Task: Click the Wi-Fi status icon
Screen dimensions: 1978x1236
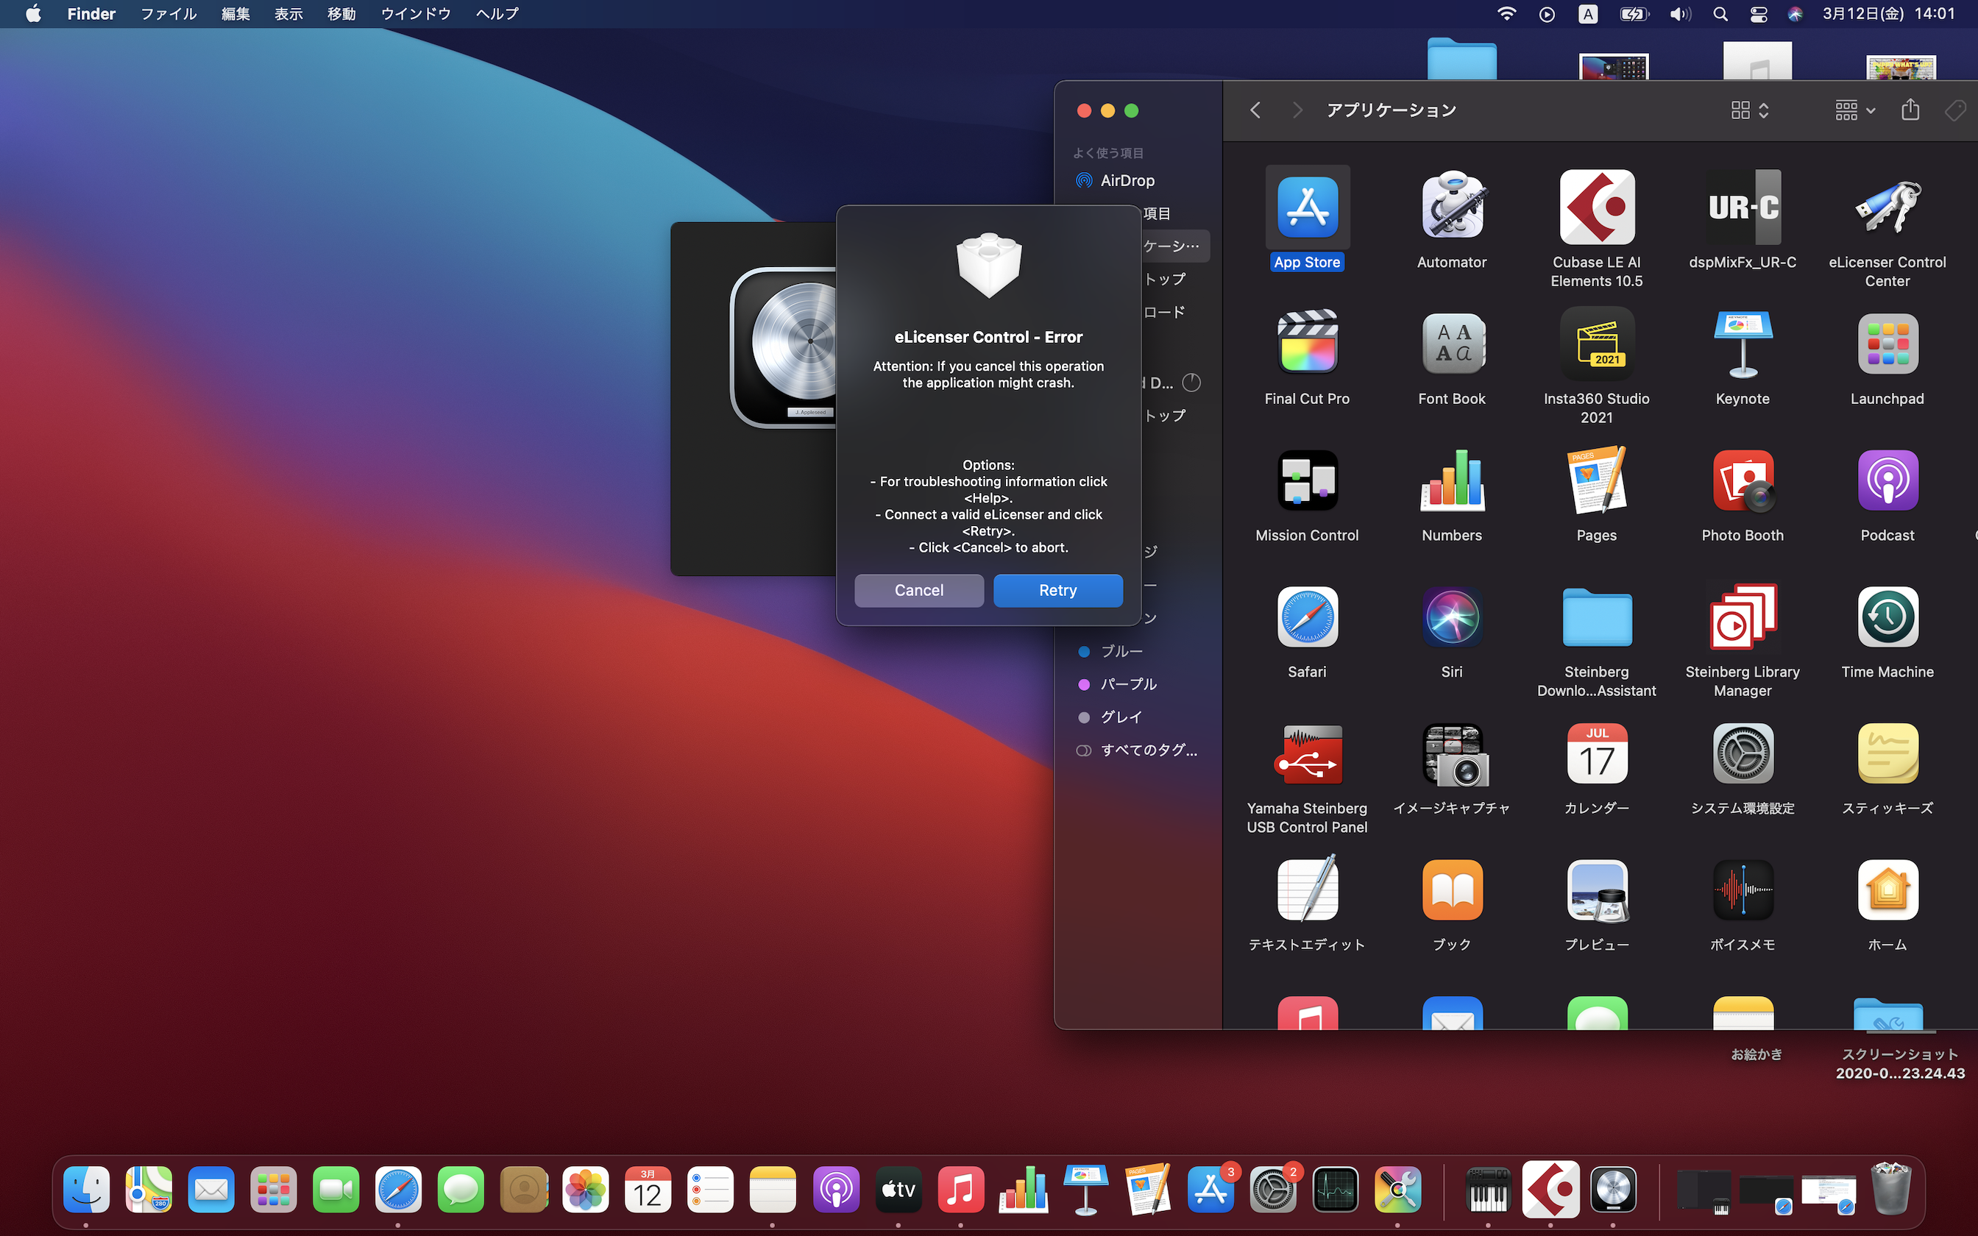Action: pyautogui.click(x=1506, y=14)
